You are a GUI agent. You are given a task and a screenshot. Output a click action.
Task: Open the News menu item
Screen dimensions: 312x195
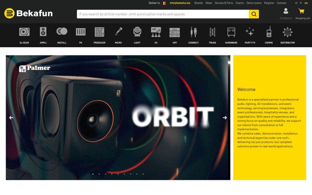click(x=209, y=3)
